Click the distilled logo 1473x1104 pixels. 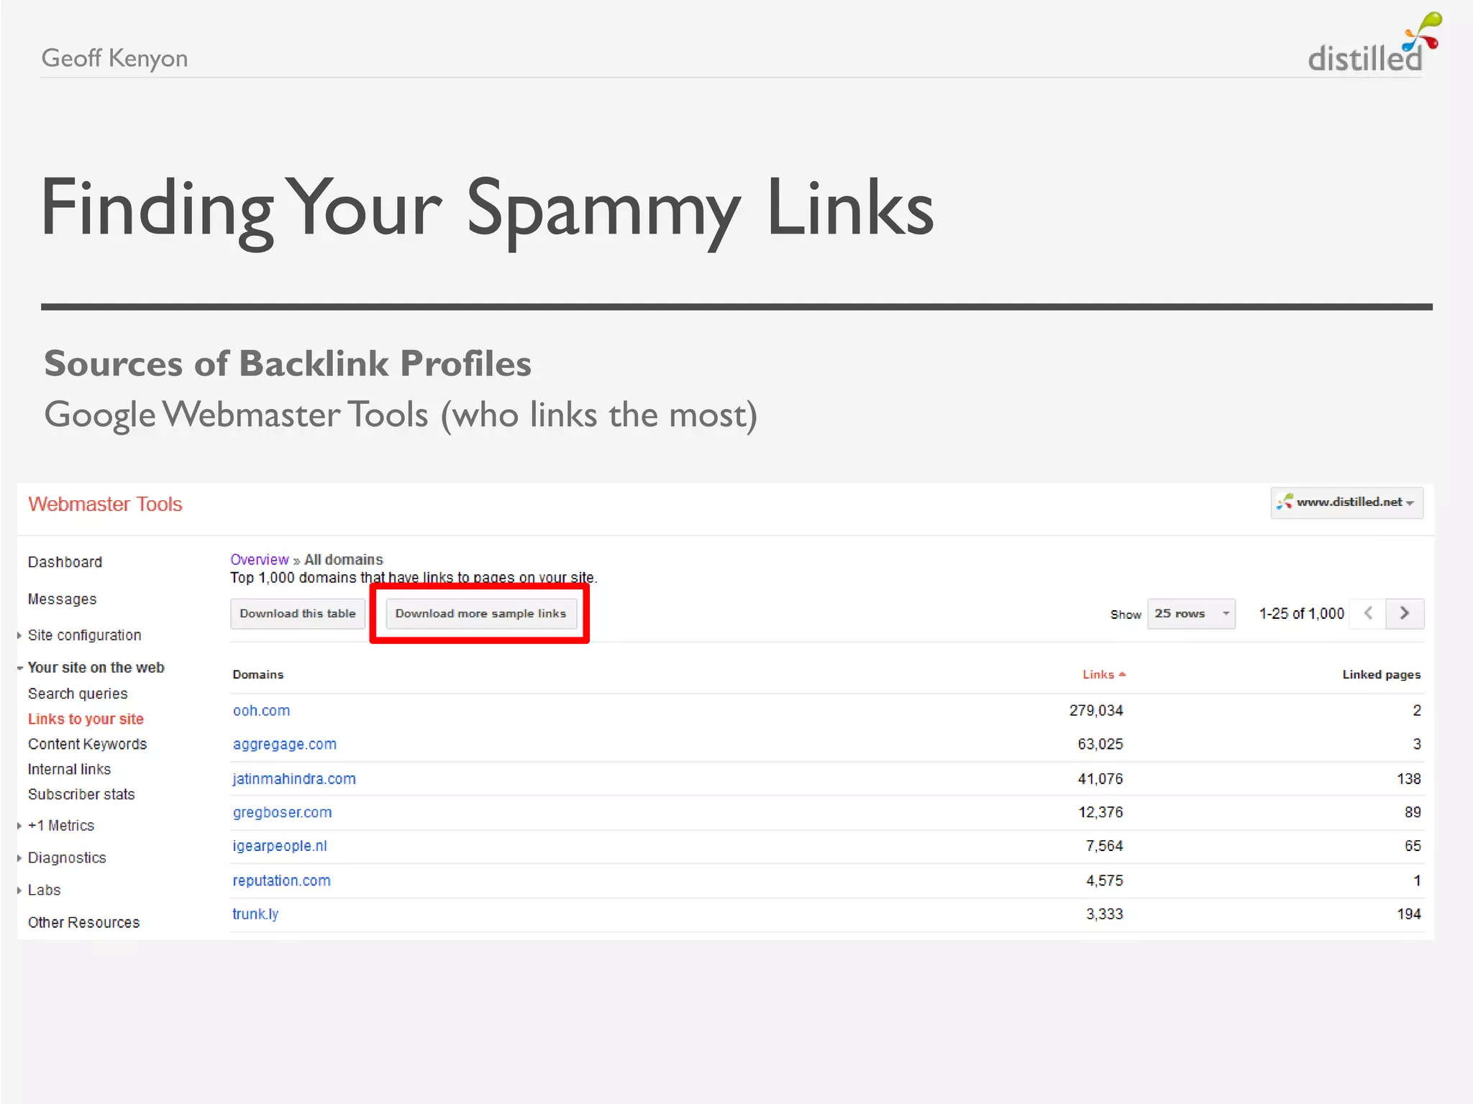1374,43
